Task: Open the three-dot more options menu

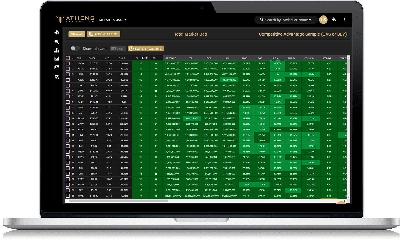Action: 344,20
